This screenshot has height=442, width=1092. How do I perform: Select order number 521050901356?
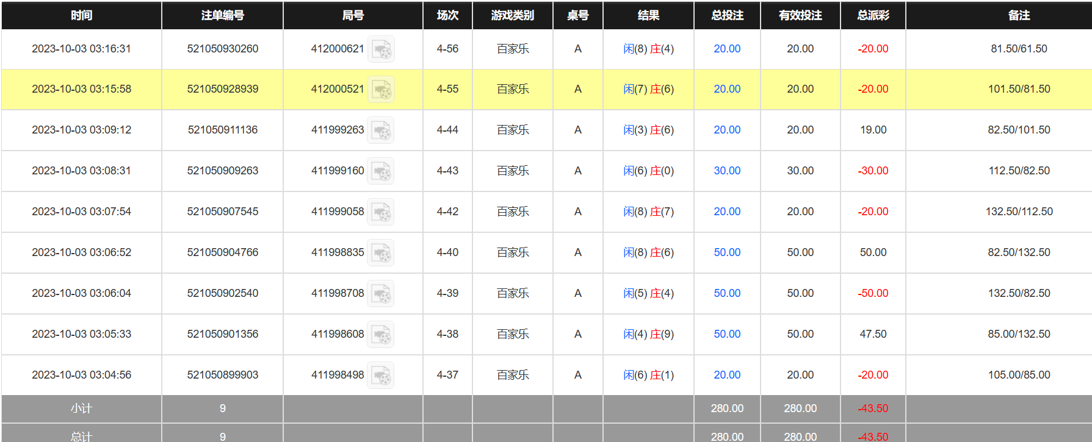(223, 334)
